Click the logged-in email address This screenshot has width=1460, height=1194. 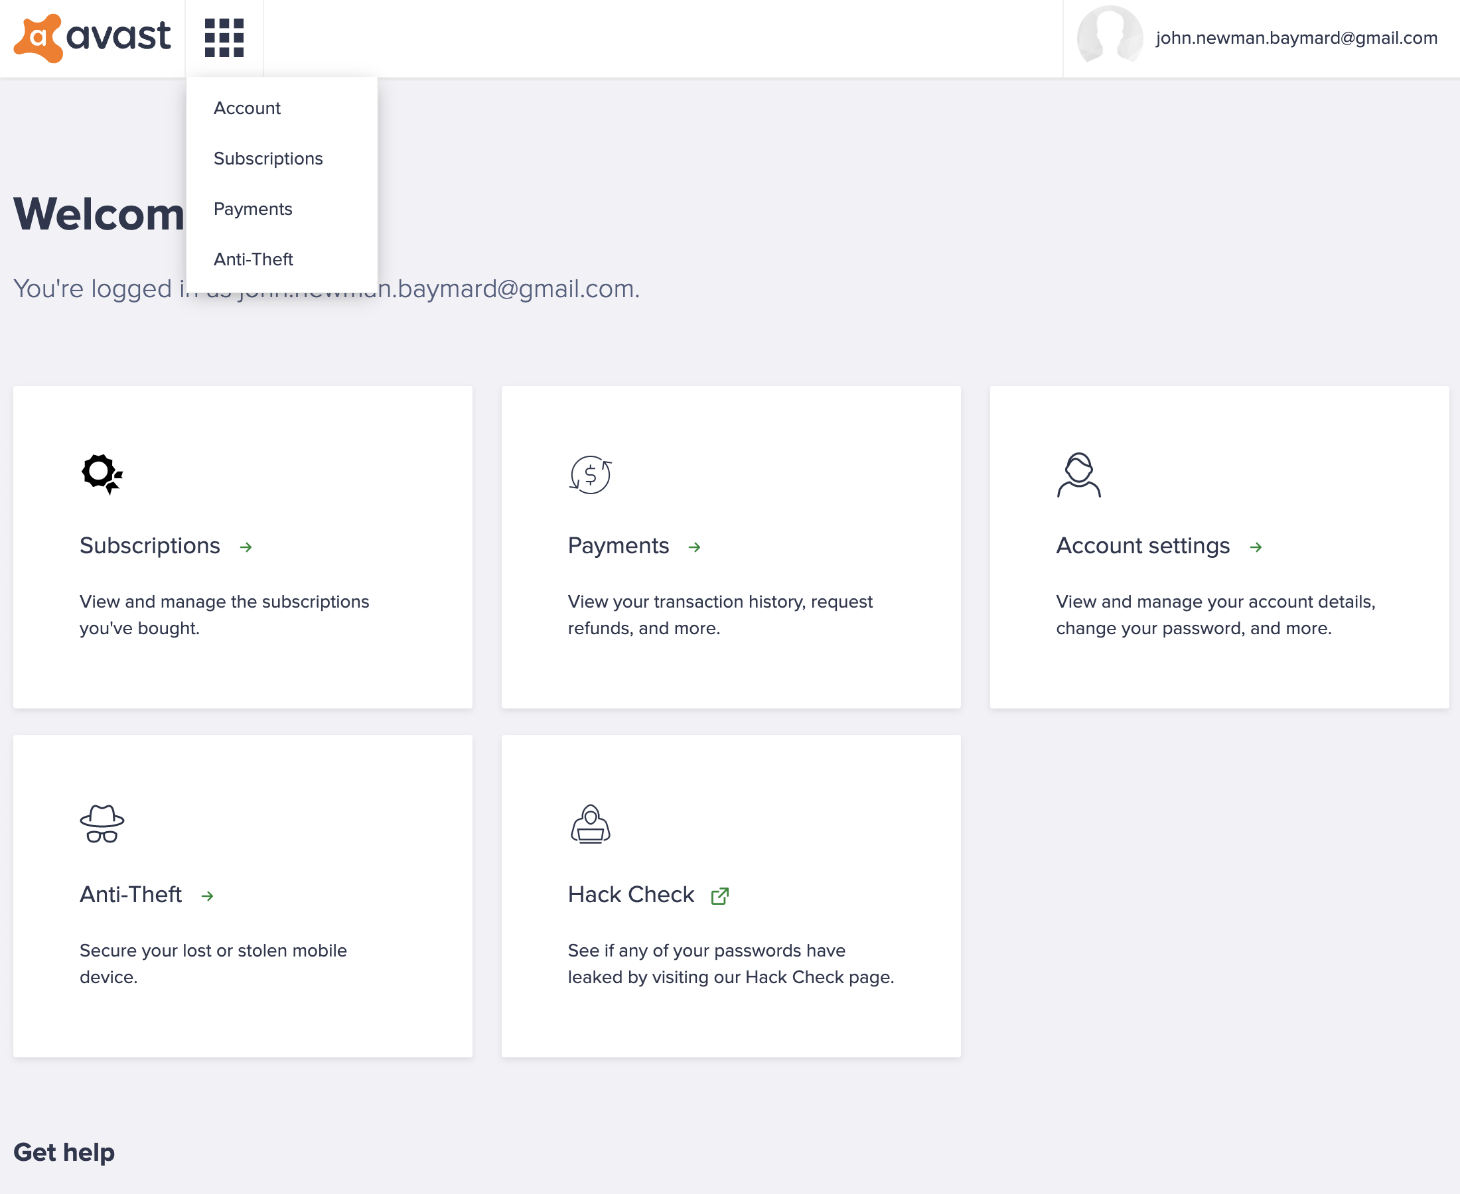pos(1296,38)
